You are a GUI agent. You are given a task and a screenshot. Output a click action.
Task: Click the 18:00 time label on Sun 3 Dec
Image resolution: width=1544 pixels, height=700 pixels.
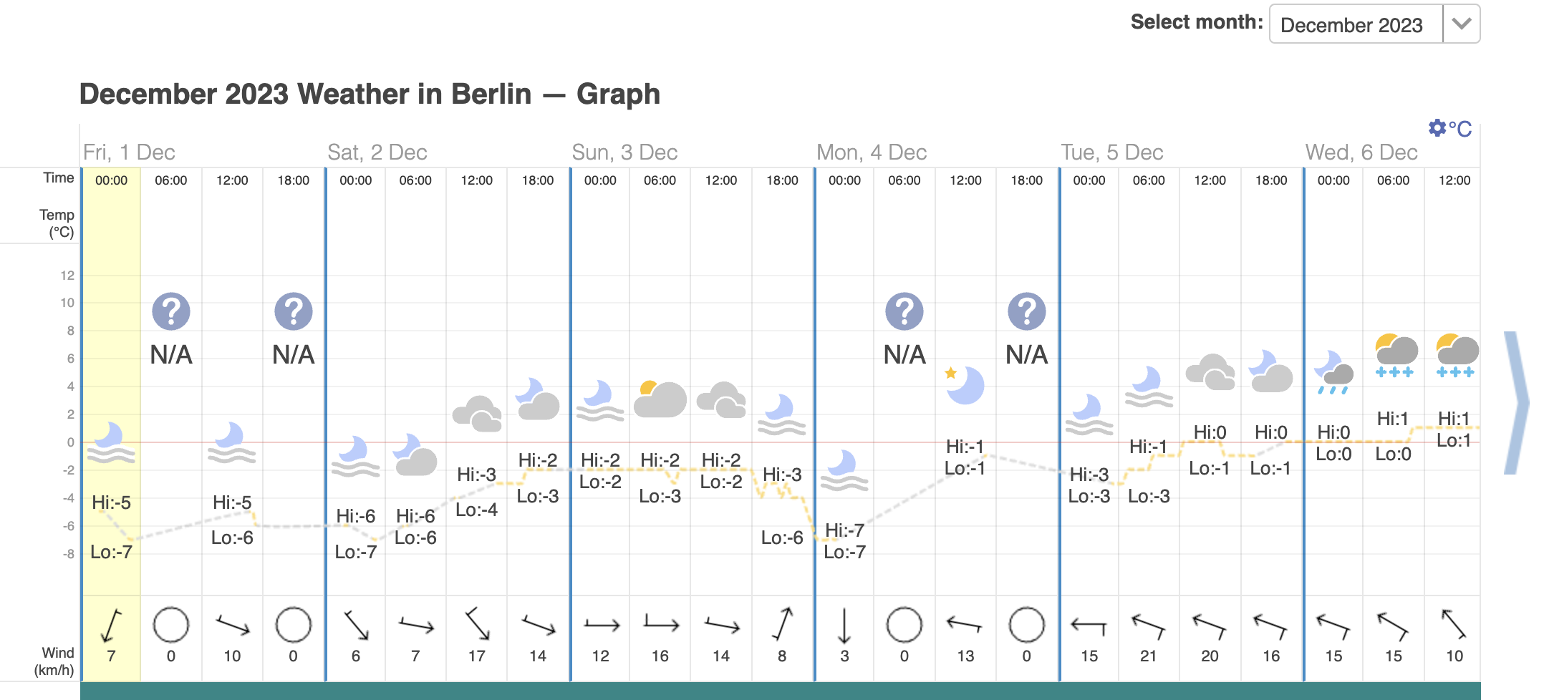point(782,180)
